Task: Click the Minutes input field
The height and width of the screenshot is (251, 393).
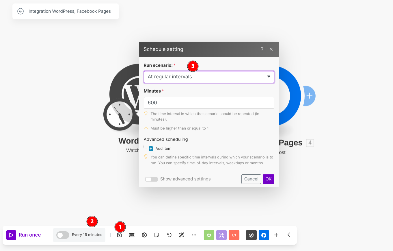Action: (x=209, y=103)
